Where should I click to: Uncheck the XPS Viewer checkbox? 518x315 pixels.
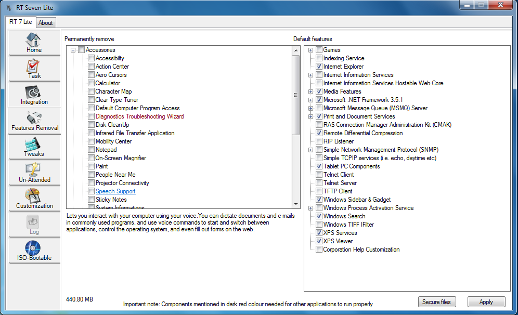(x=319, y=241)
